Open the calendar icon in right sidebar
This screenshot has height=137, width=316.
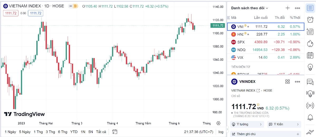310,55
